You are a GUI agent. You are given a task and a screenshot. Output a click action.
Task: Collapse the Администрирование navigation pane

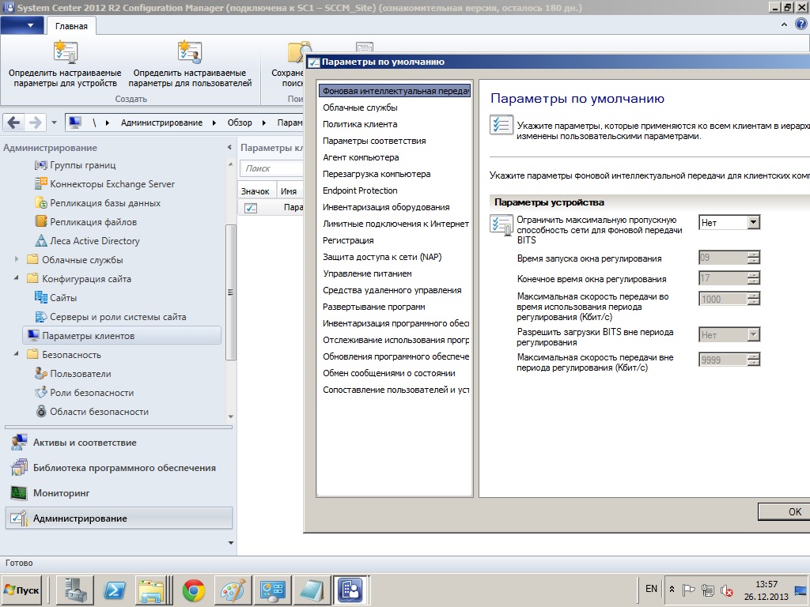coord(229,148)
